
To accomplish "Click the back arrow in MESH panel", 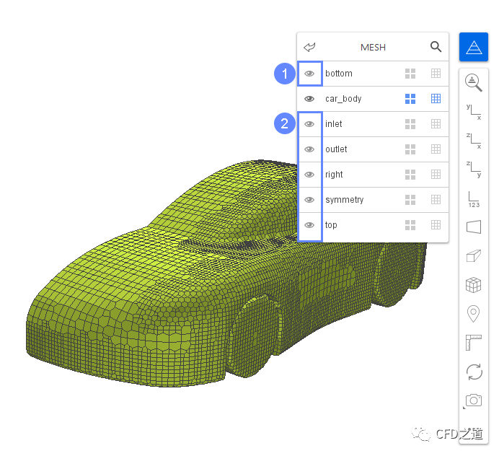I will [309, 47].
